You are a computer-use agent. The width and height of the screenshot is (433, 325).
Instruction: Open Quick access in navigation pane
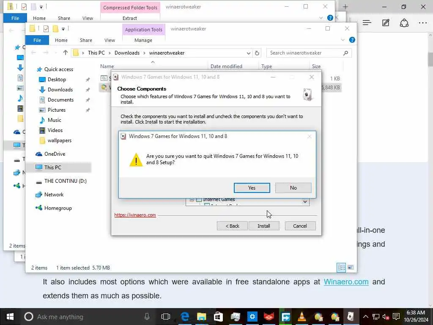coord(58,69)
